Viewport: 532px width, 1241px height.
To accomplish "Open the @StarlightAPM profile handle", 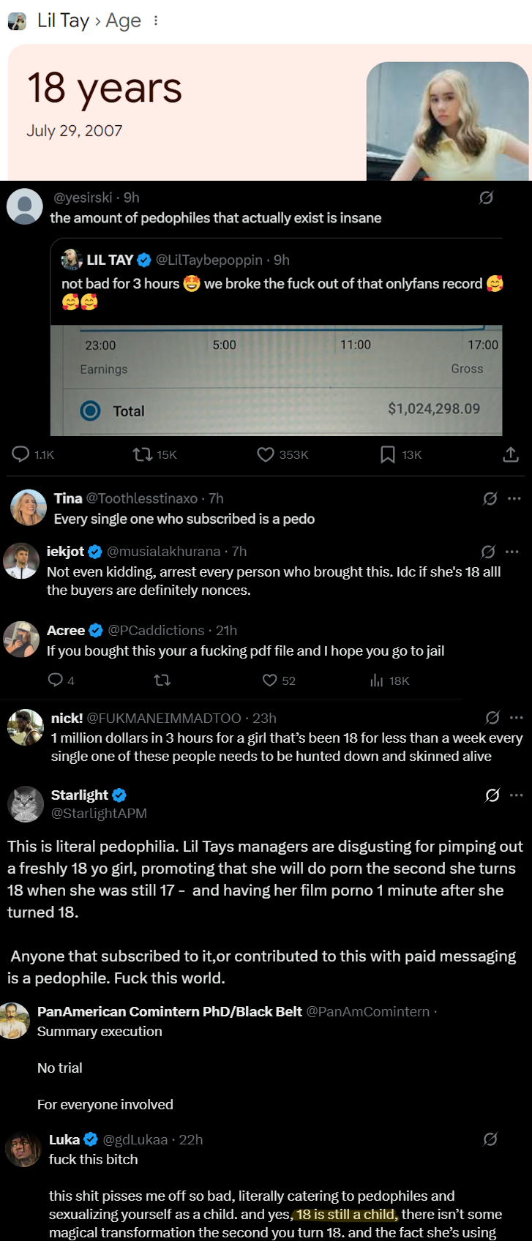I will 99,813.
